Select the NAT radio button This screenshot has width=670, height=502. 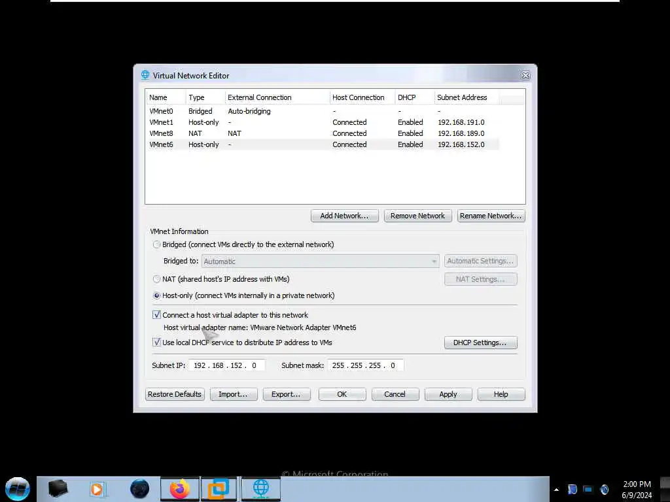(x=157, y=279)
